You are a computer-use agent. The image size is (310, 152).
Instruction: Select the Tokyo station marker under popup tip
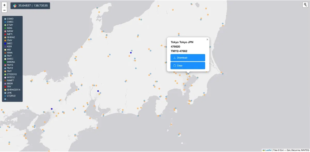(x=188, y=74)
